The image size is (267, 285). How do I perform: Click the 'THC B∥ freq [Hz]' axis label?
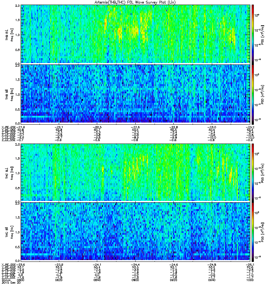(x=9, y=232)
